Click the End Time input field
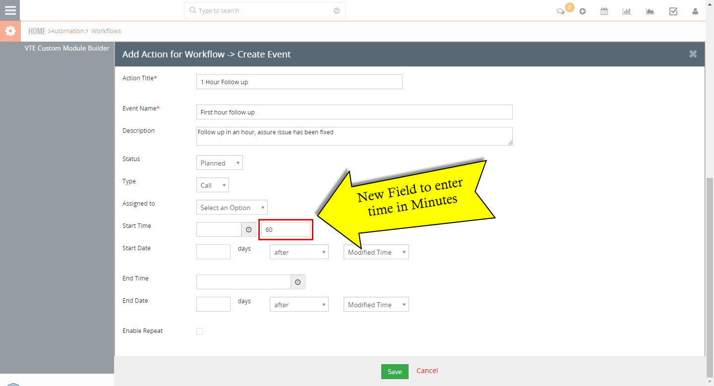 point(243,282)
